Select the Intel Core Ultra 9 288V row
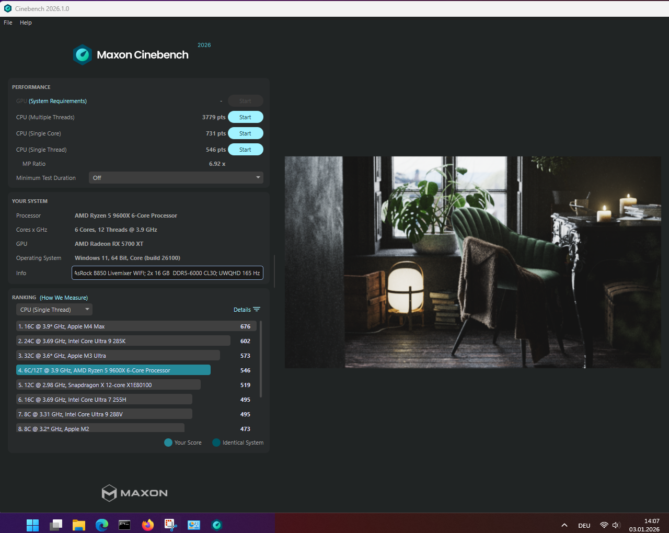This screenshot has height=533, width=669. click(136, 414)
